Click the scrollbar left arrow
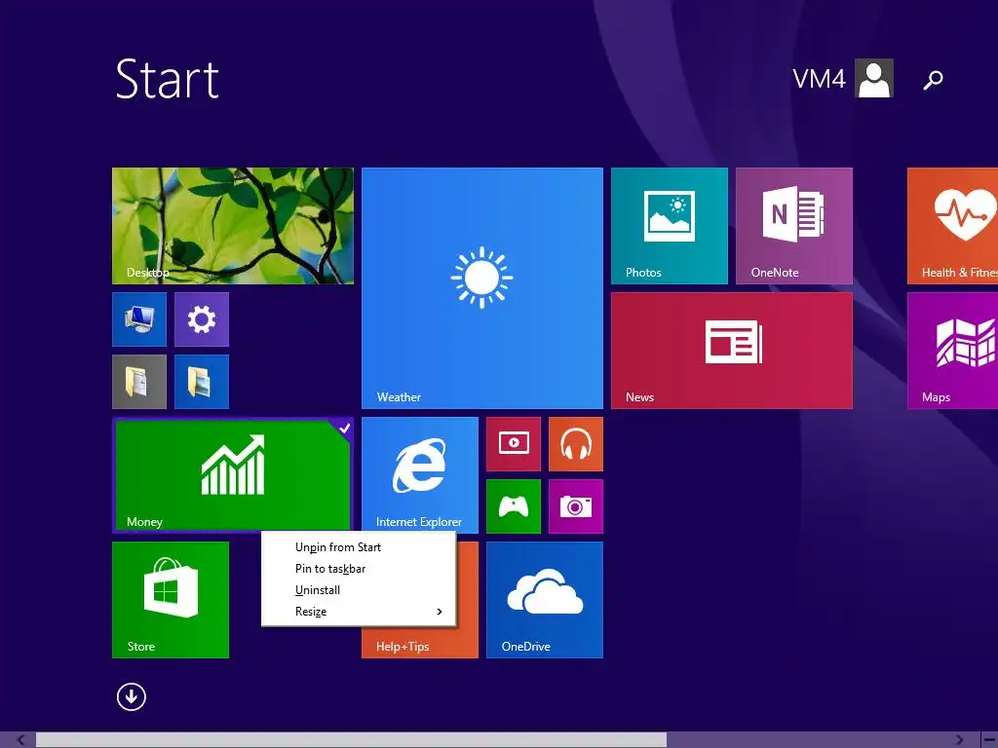Image resolution: width=998 pixels, height=748 pixels. point(21,740)
